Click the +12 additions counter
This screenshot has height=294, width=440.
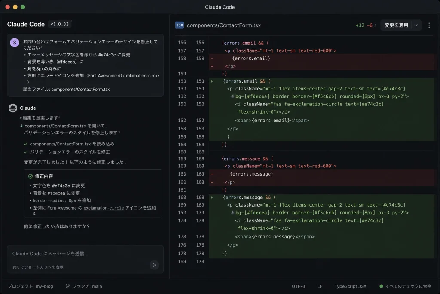[x=360, y=25]
